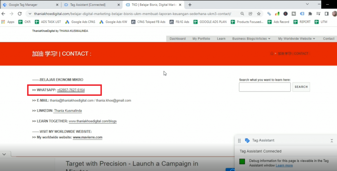Click the share page icon in address bar
Image resolution: width=337 pixels, height=171 pixels.
tap(250, 14)
